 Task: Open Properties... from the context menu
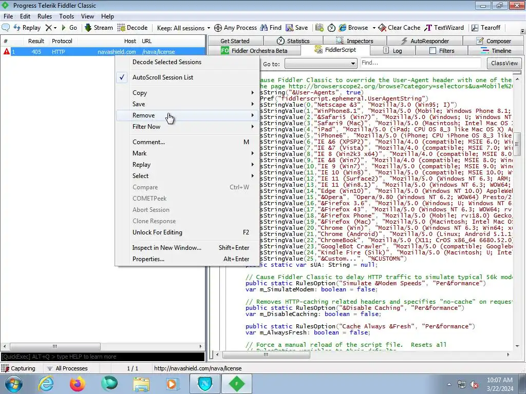pos(187,259)
